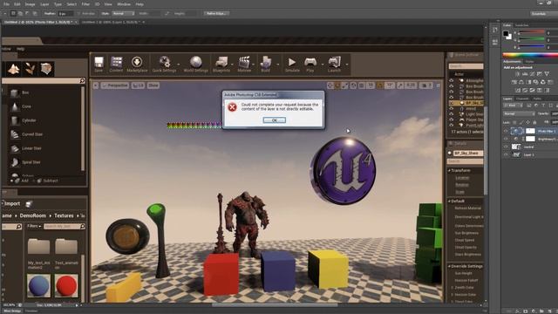Add a Color Balance adjustment

521,82
